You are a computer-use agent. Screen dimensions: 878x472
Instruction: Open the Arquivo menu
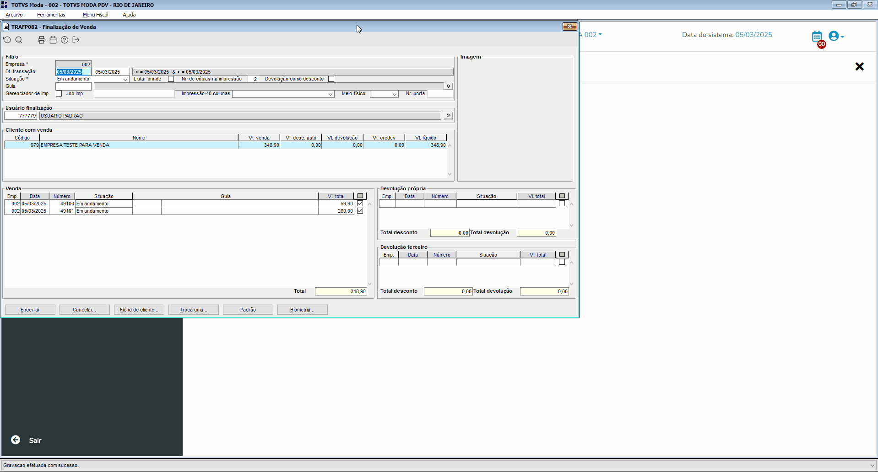[14, 15]
